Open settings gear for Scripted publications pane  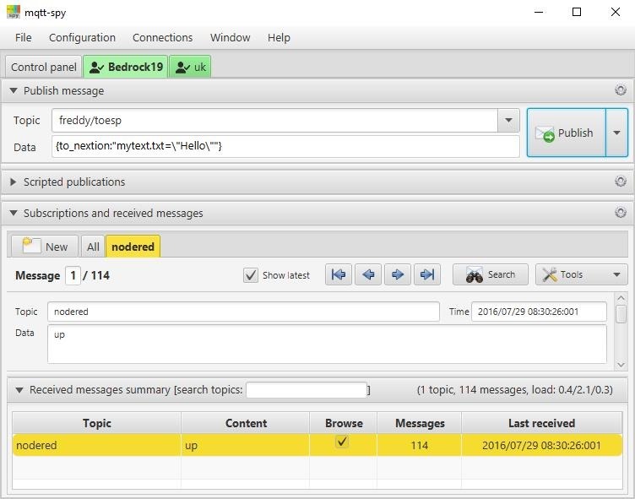tap(621, 182)
